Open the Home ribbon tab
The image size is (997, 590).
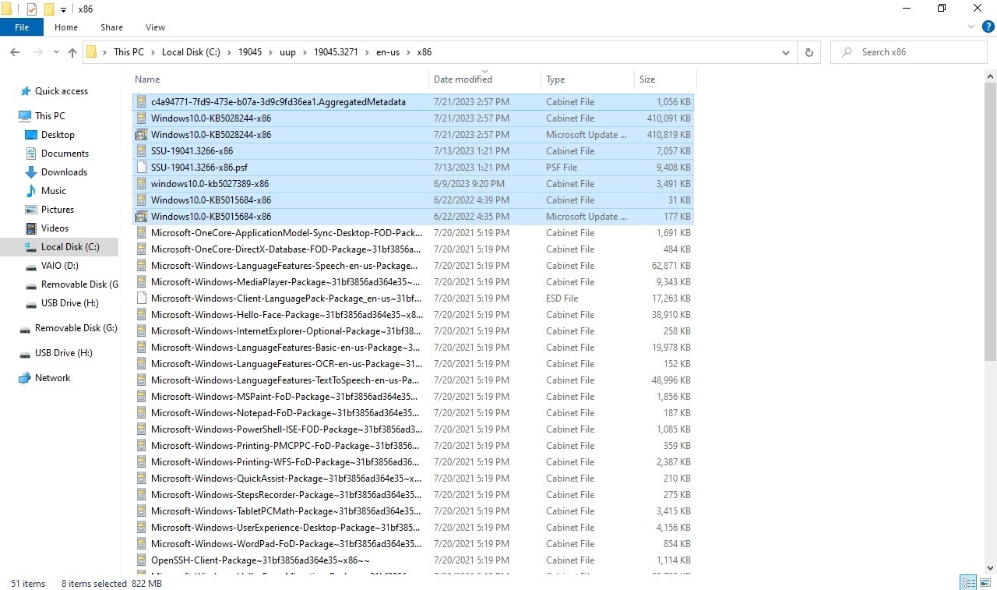(x=66, y=27)
